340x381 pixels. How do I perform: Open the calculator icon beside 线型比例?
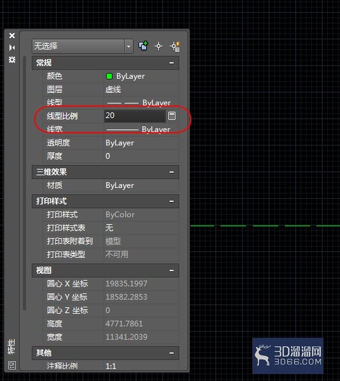(172, 116)
